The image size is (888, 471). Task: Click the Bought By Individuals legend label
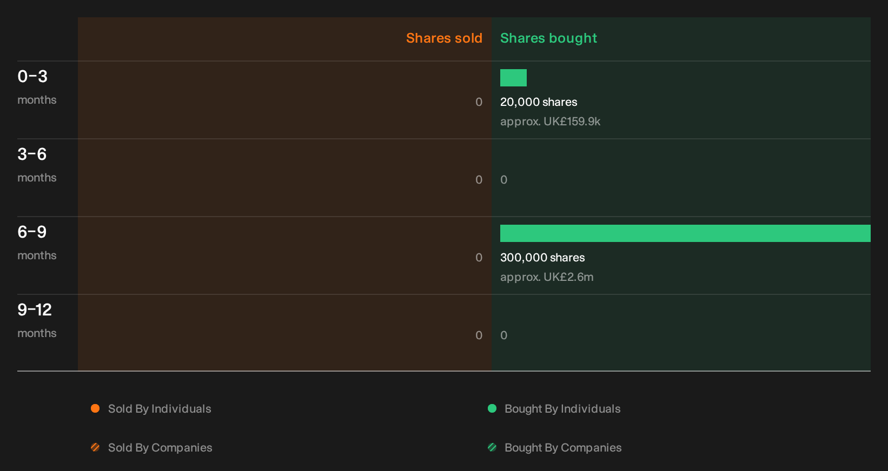562,409
